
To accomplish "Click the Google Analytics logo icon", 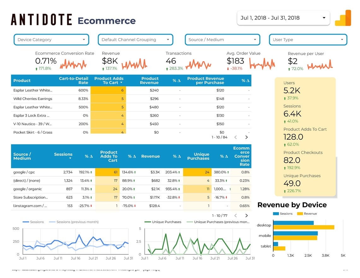I will tap(343, 18).
